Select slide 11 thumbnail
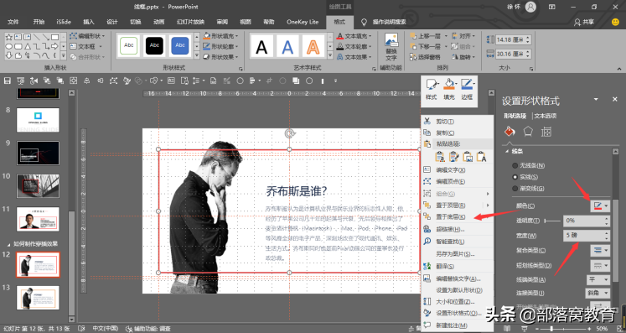Viewport: 626px width, 333px height. [x=38, y=219]
